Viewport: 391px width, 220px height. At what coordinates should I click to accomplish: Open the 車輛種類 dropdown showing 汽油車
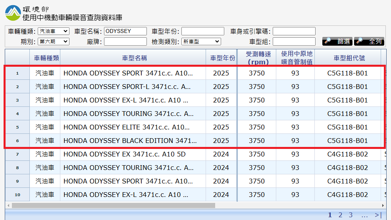tap(54, 31)
